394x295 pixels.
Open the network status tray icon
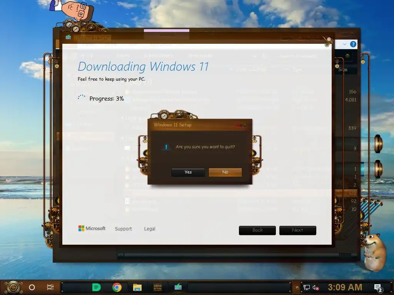click(307, 287)
